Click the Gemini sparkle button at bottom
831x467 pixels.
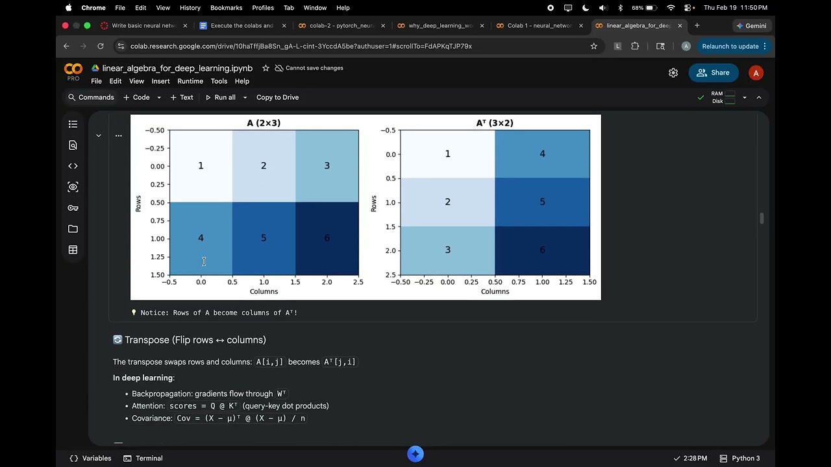click(x=415, y=454)
